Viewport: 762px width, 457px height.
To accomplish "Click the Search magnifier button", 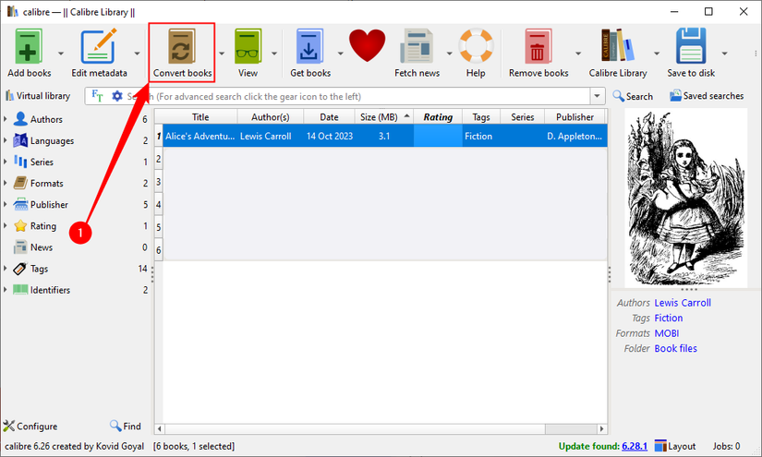I will [x=633, y=96].
